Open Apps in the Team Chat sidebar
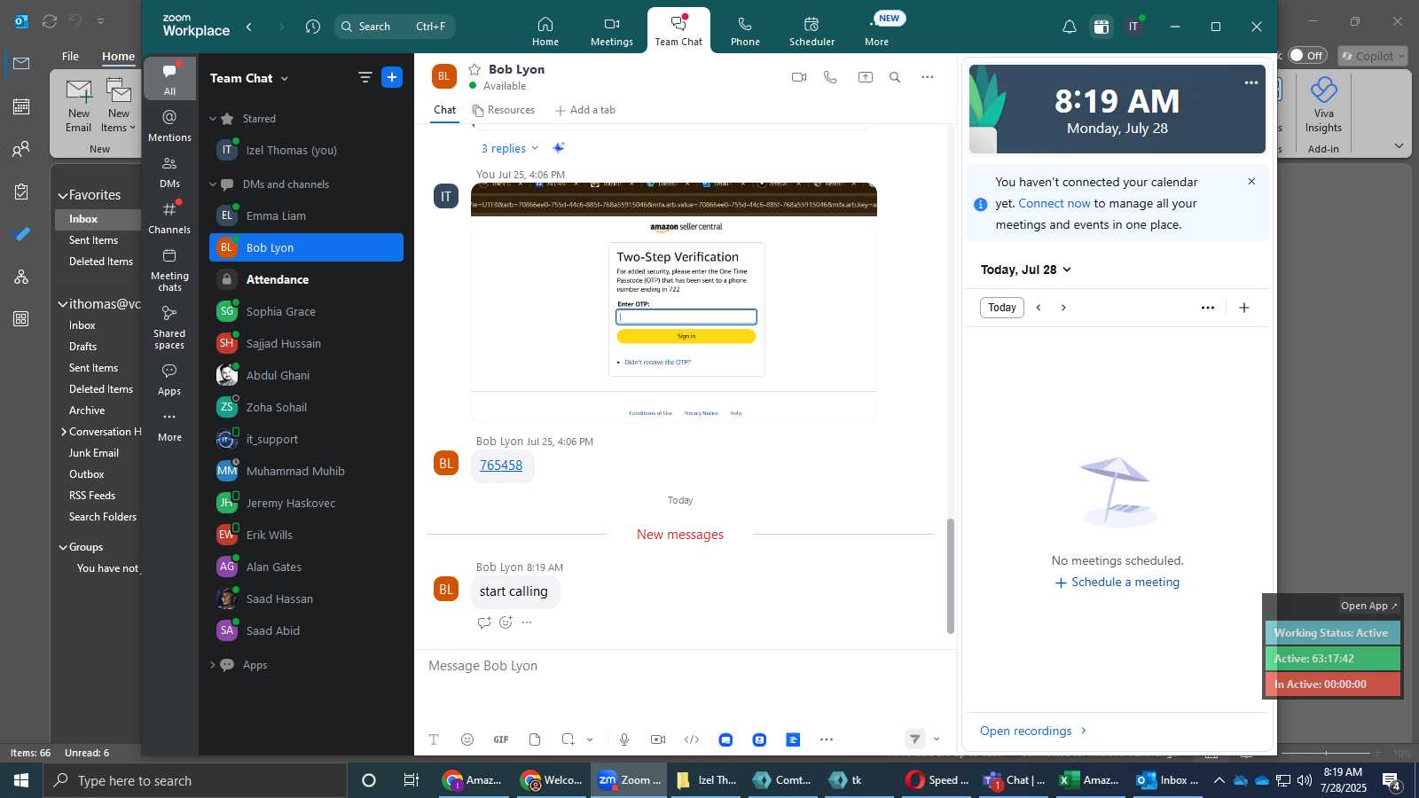The width and height of the screenshot is (1419, 798). (169, 379)
